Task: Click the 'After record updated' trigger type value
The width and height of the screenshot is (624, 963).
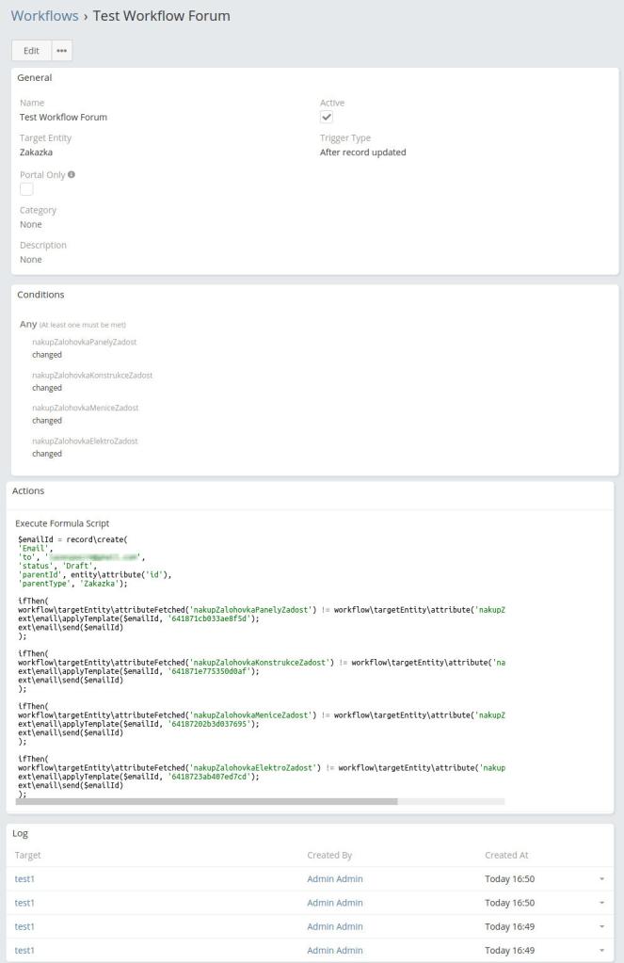Action: pyautogui.click(x=363, y=152)
